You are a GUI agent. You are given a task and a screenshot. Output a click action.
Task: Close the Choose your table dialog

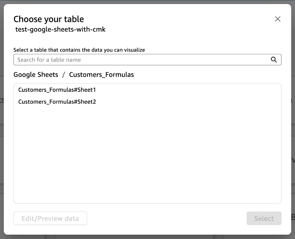point(278,19)
